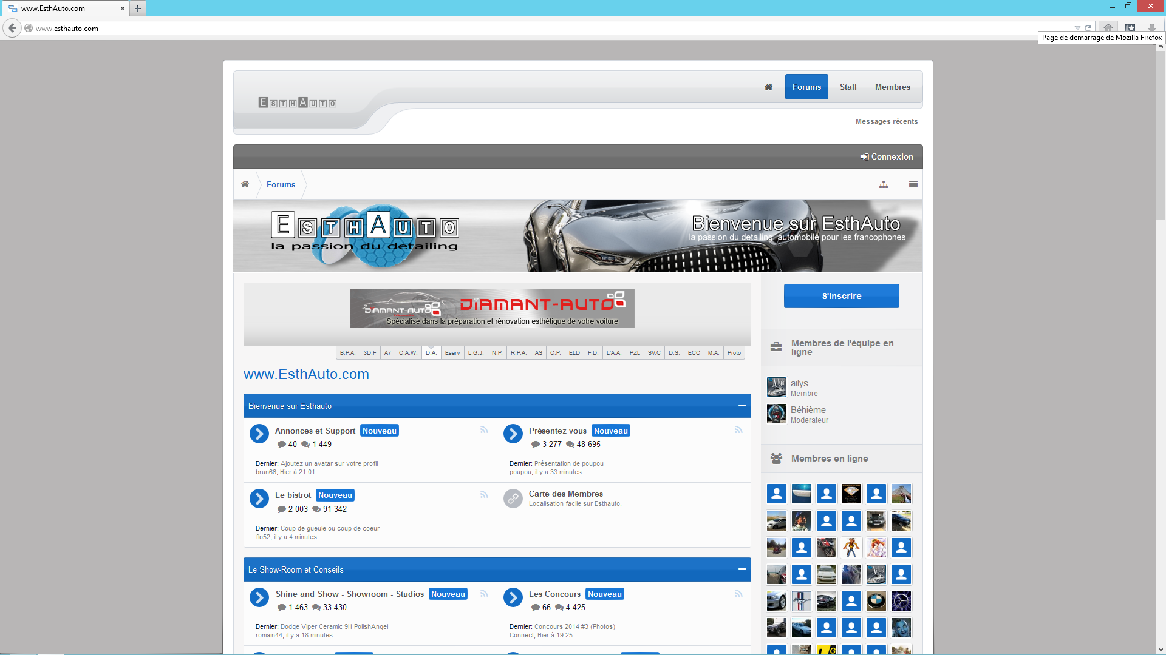Select the C.A.W. sponsor tab

click(x=408, y=353)
